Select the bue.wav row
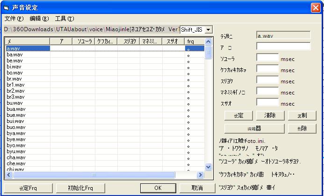This screenshot has height=196, width=324. pos(105,115)
